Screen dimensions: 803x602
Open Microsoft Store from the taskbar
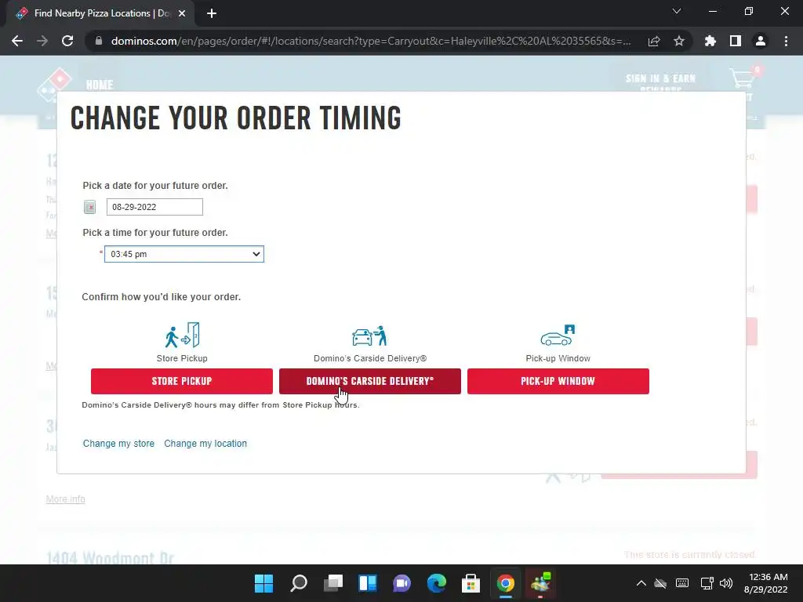pyautogui.click(x=471, y=583)
